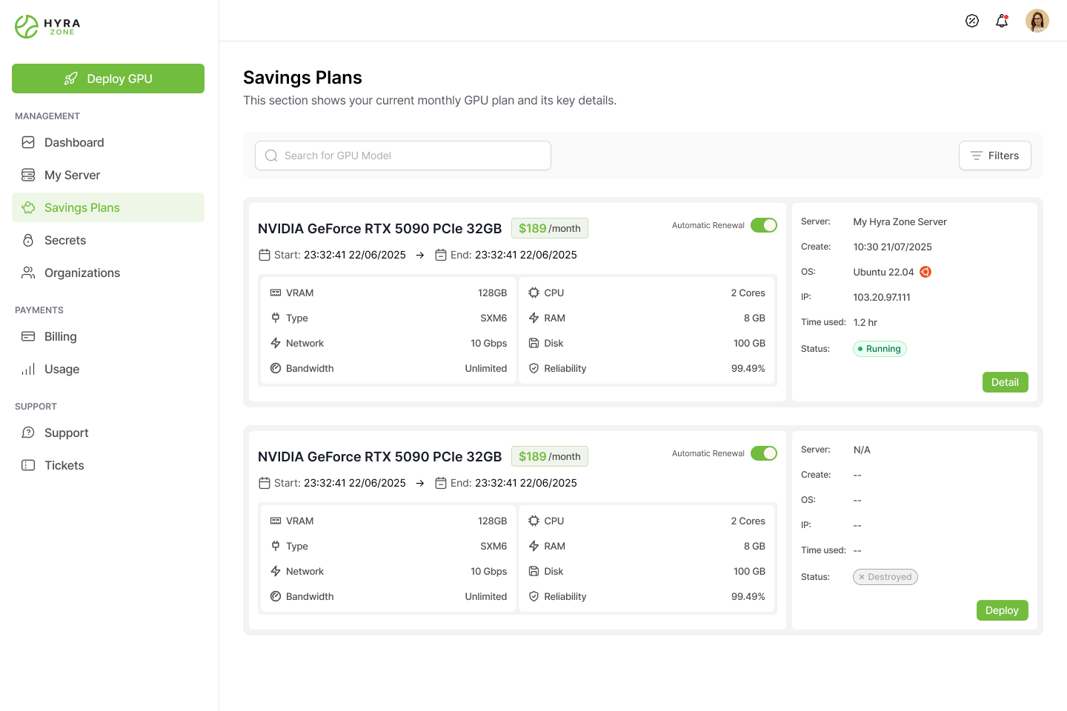The image size is (1067, 711).
Task: Click the Usage bar chart icon
Action: [x=28, y=369]
